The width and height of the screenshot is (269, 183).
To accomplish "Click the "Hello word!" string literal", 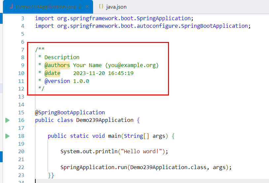I will [141, 151].
